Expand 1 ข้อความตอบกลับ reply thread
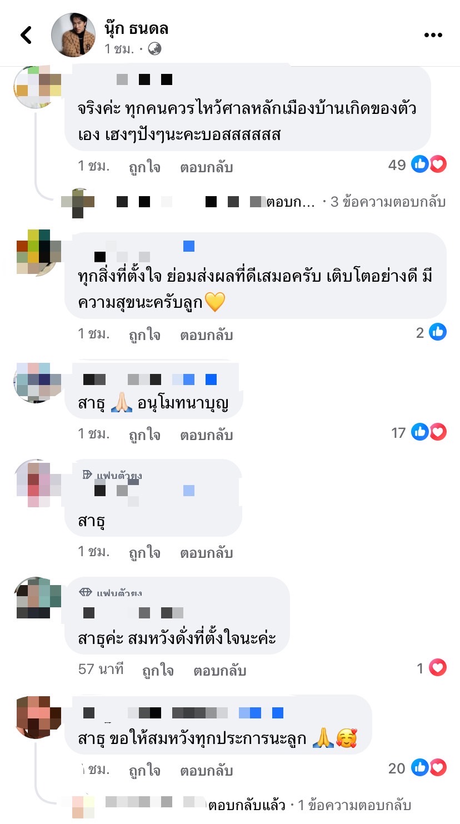This screenshot has width=460, height=824. (x=354, y=805)
